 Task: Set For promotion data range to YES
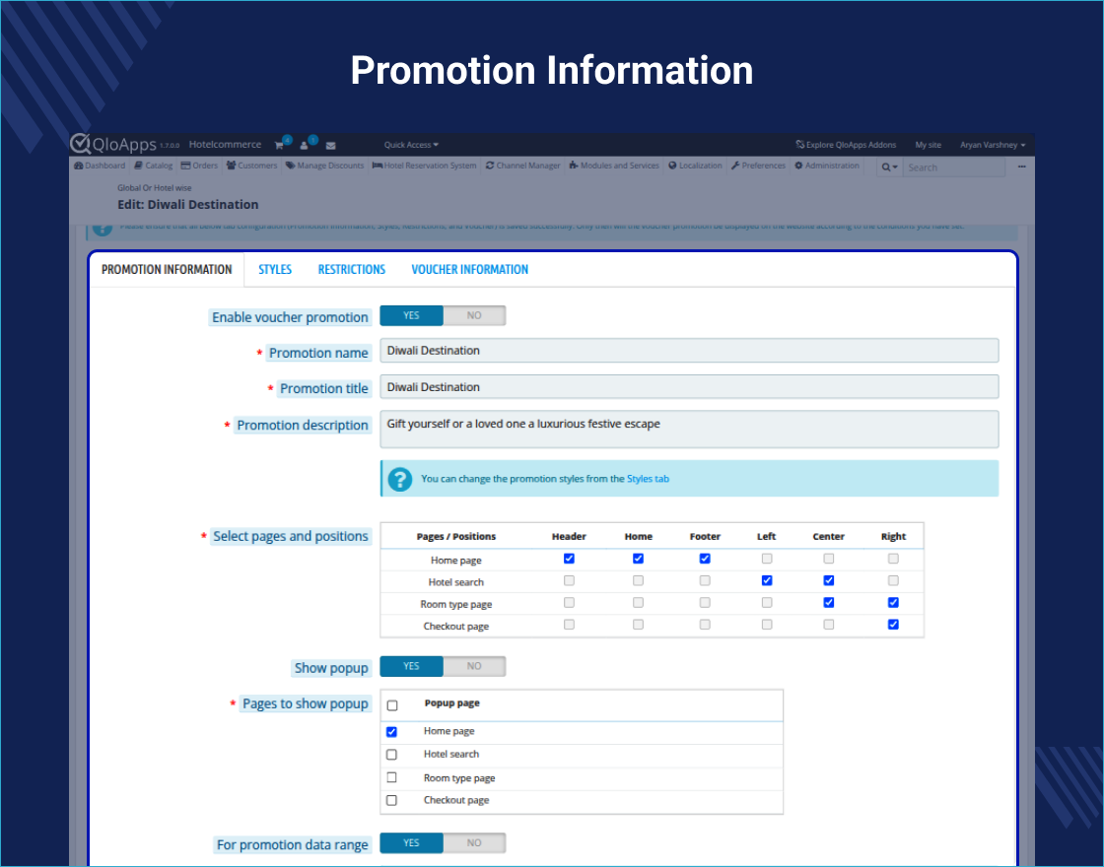point(412,843)
